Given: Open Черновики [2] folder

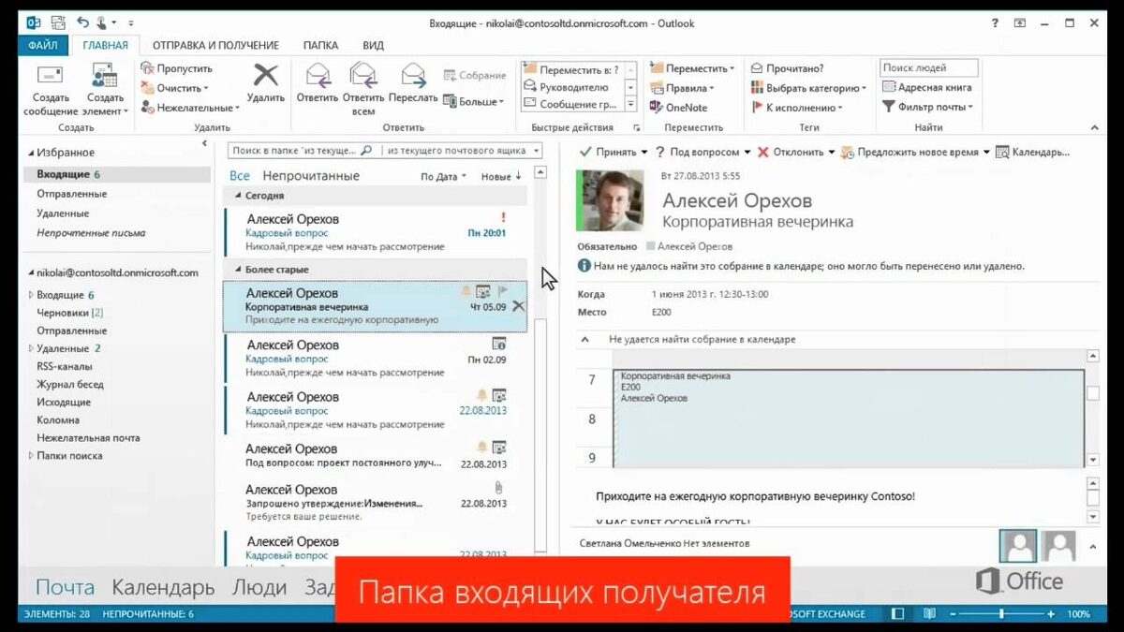Looking at the screenshot, I should (x=69, y=313).
